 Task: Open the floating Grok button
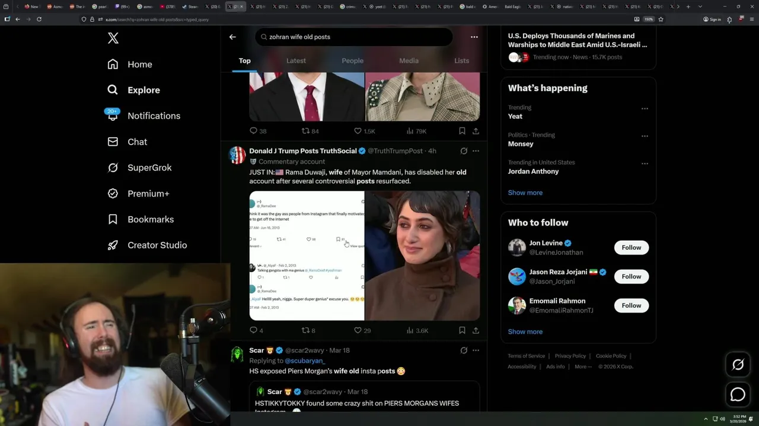(738, 365)
